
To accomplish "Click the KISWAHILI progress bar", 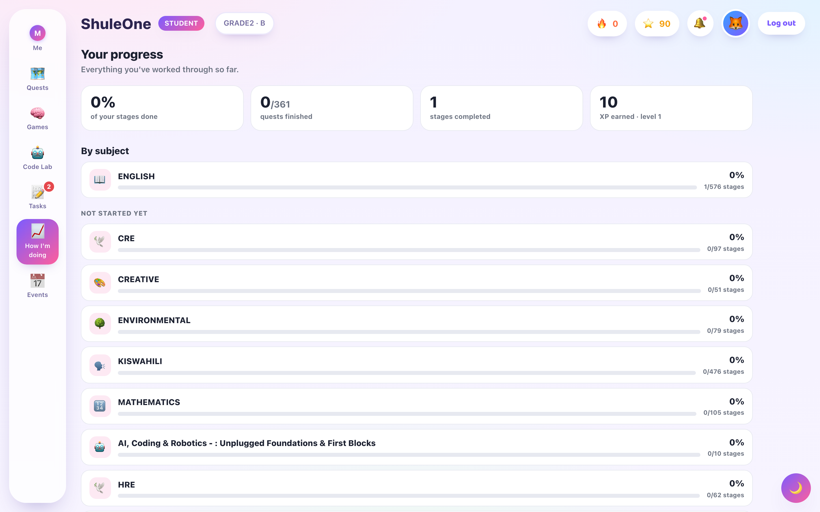I will point(407,373).
